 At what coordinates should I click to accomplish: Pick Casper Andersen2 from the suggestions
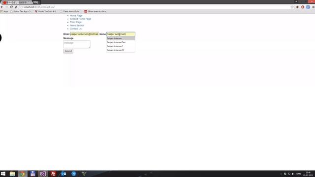coord(121,46)
